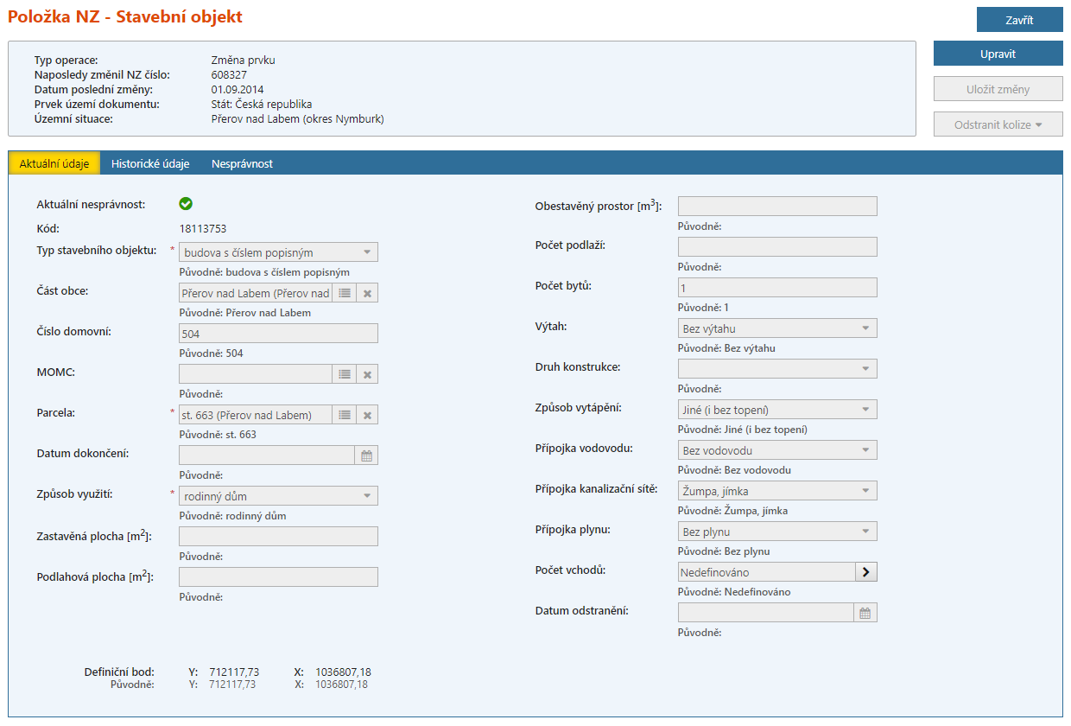Open Přípojka kanalizační sítě dropdown

(865, 491)
